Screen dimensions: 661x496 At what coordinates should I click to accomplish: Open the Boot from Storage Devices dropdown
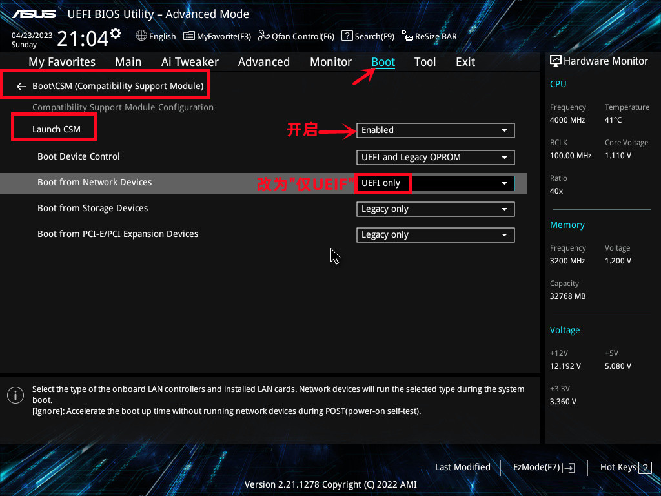click(436, 209)
